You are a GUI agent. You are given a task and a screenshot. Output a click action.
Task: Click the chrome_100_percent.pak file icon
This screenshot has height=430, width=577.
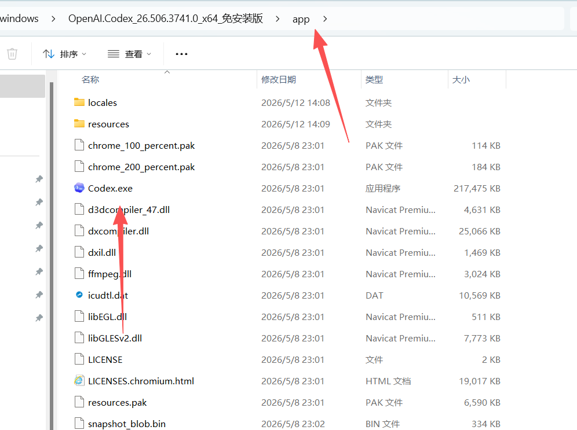(79, 145)
